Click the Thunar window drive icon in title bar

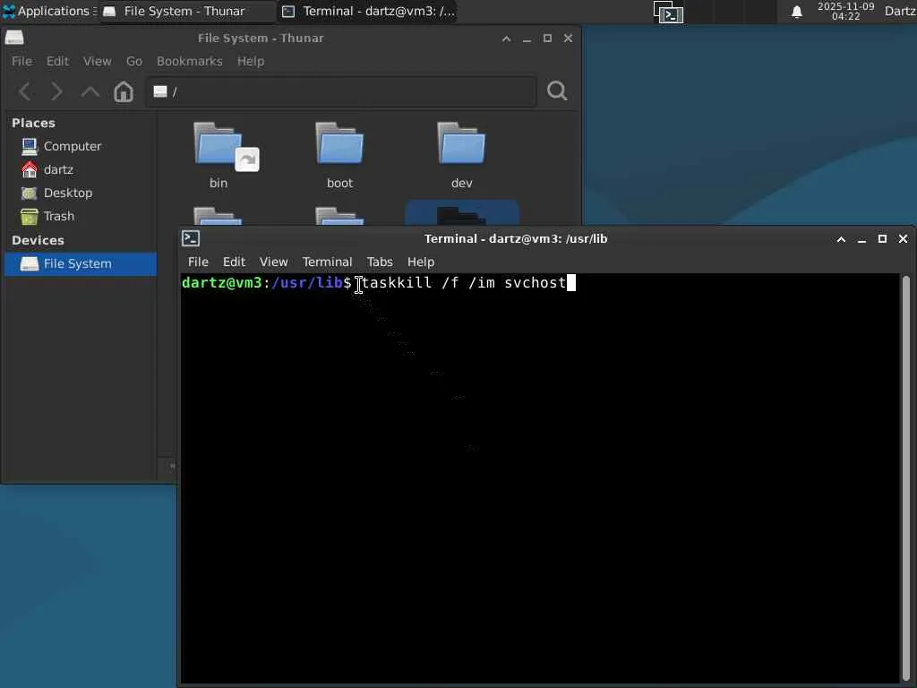14,38
